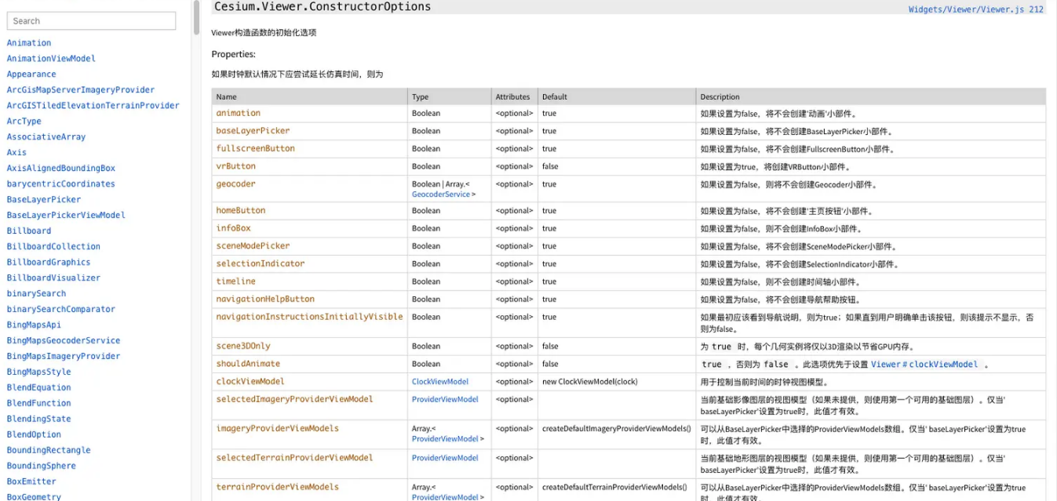Open ArcGISTiledElevationTerrainProvider link
The image size is (1057, 501).
point(93,106)
